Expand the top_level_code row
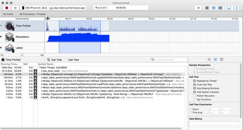The image size is (243, 130). [42, 71]
